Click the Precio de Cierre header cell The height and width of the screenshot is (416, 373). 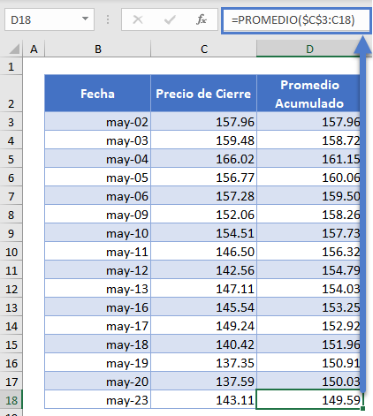coord(203,94)
